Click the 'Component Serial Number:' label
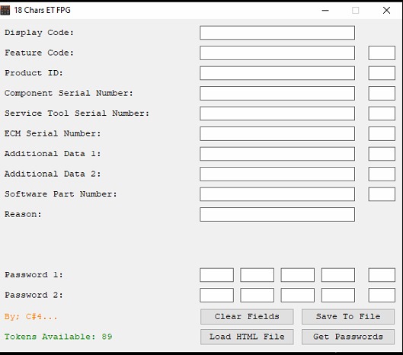The width and height of the screenshot is (403, 355). click(69, 93)
